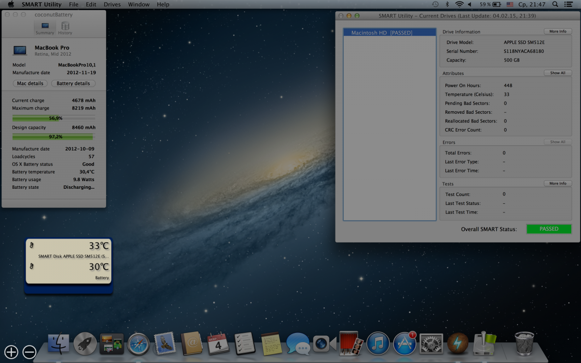Image resolution: width=581 pixels, height=363 pixels.
Task: Click the Battery state Discharging text
Action: pos(79,187)
